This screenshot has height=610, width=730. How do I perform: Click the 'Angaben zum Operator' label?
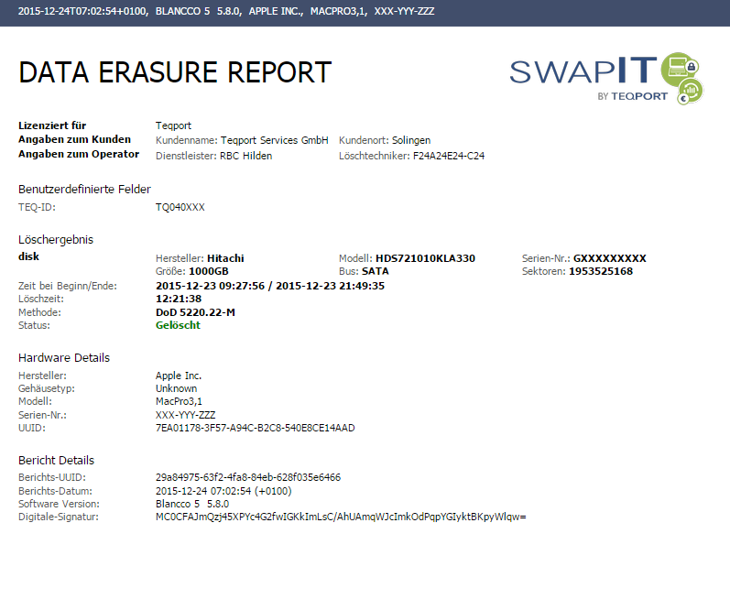[79, 154]
